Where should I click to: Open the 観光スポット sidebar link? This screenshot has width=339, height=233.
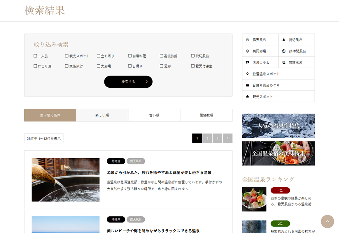point(278,97)
